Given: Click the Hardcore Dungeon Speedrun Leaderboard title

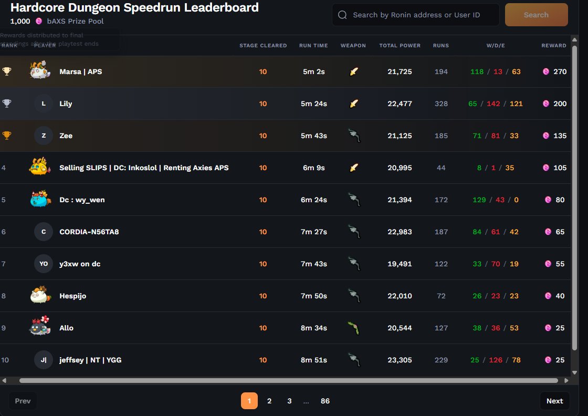Looking at the screenshot, I should (134, 7).
